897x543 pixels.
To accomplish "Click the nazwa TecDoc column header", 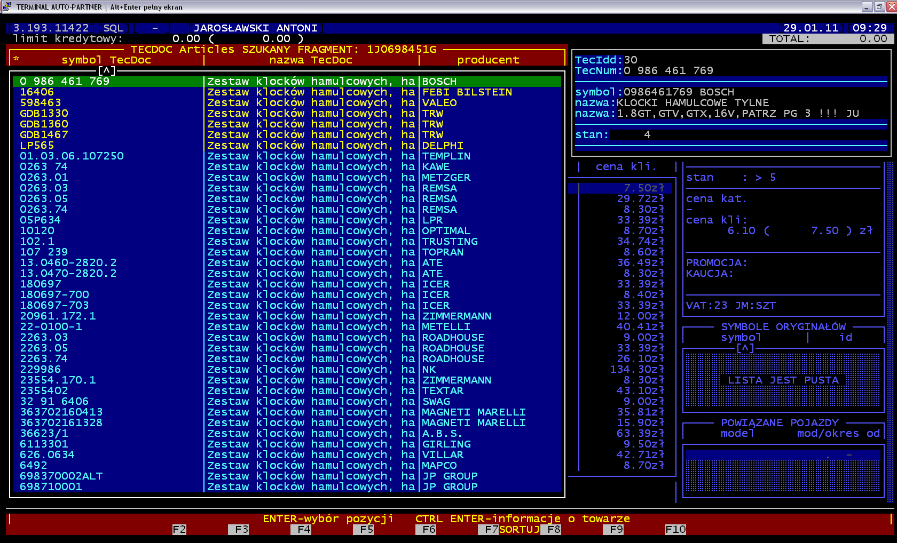I will (311, 60).
